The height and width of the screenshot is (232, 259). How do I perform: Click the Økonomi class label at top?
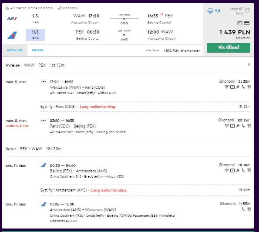pyautogui.click(x=68, y=8)
